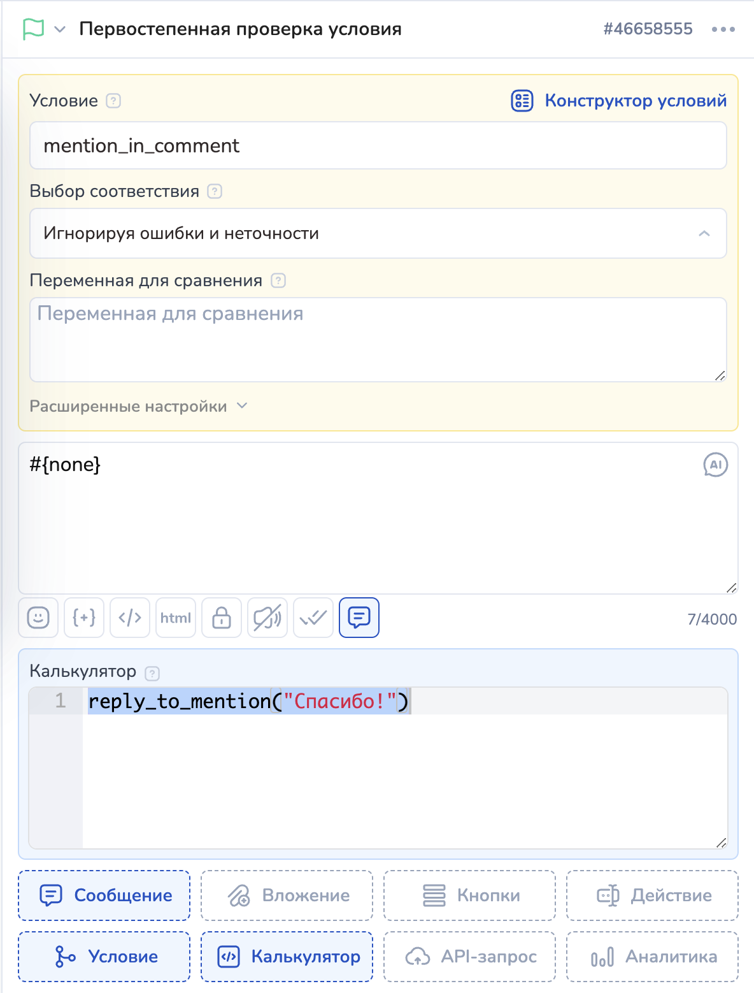This screenshot has height=993, width=754.
Task: Click the emoji smiley icon
Action: coord(38,618)
